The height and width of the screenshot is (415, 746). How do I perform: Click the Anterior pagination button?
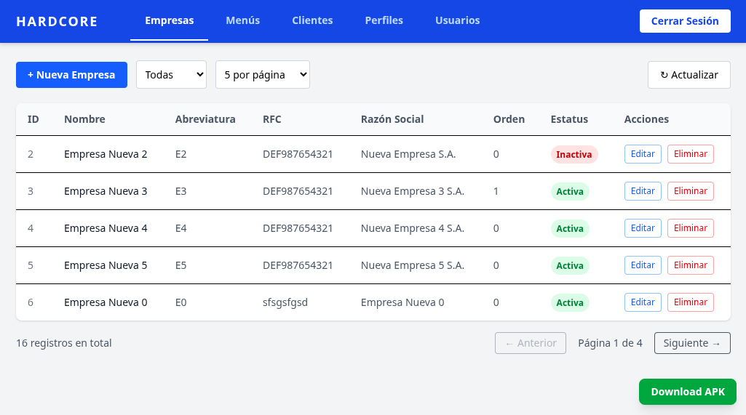pyautogui.click(x=531, y=343)
